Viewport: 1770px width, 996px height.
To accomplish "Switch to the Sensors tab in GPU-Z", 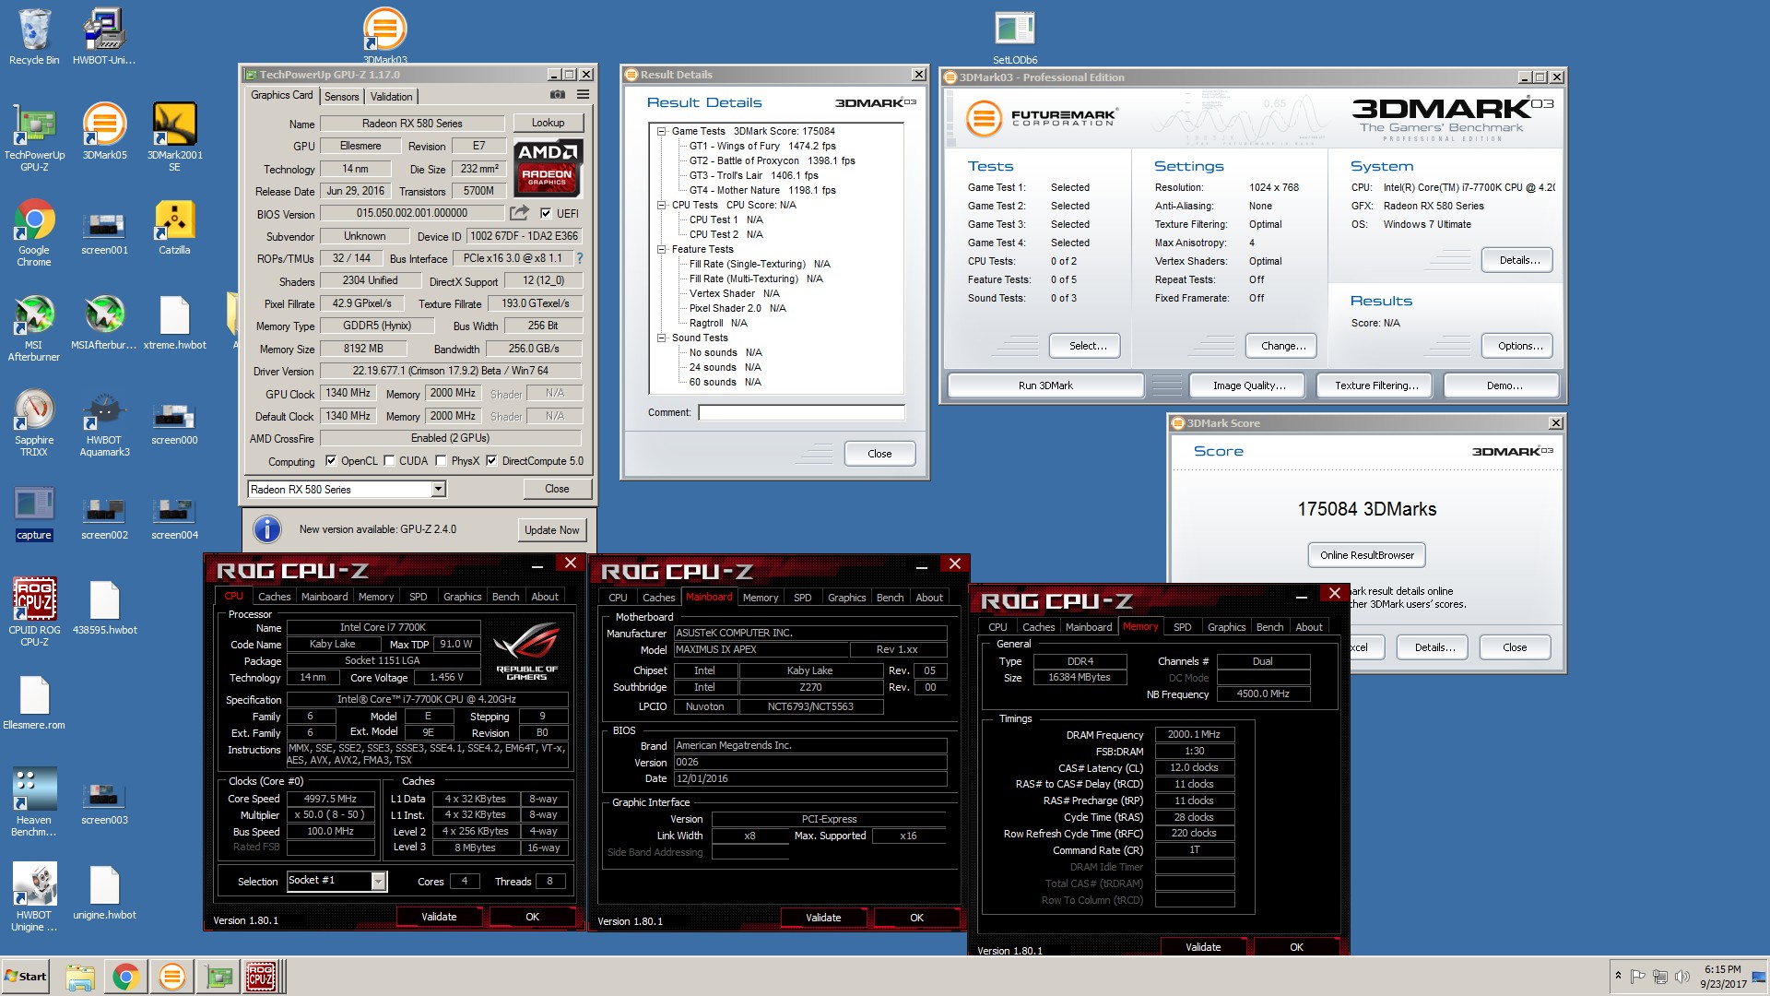I will point(342,97).
